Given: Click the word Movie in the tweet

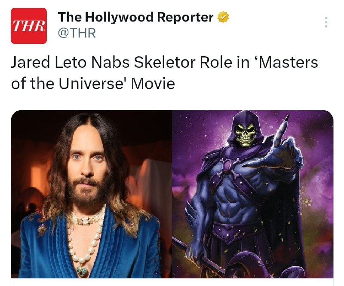Looking at the screenshot, I should (x=153, y=84).
